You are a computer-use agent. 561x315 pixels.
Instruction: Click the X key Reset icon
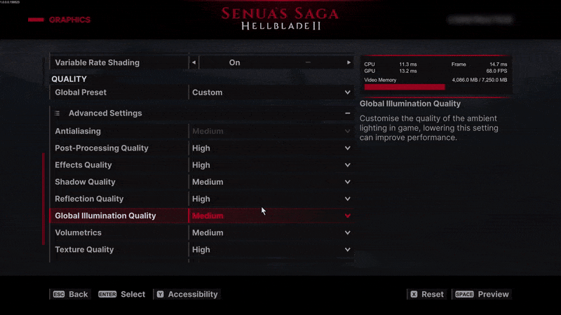[x=414, y=295]
